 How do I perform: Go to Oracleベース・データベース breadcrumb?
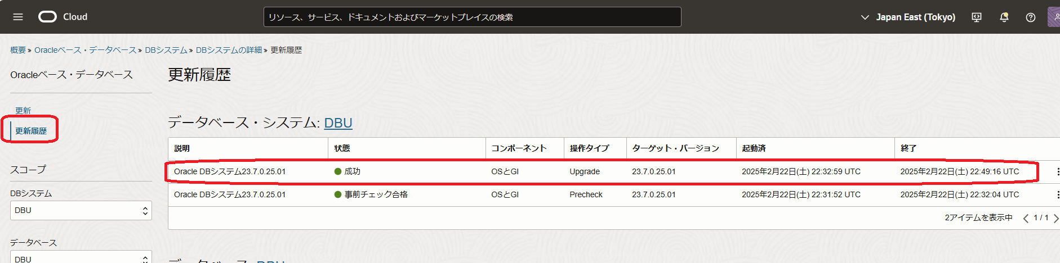[x=85, y=50]
